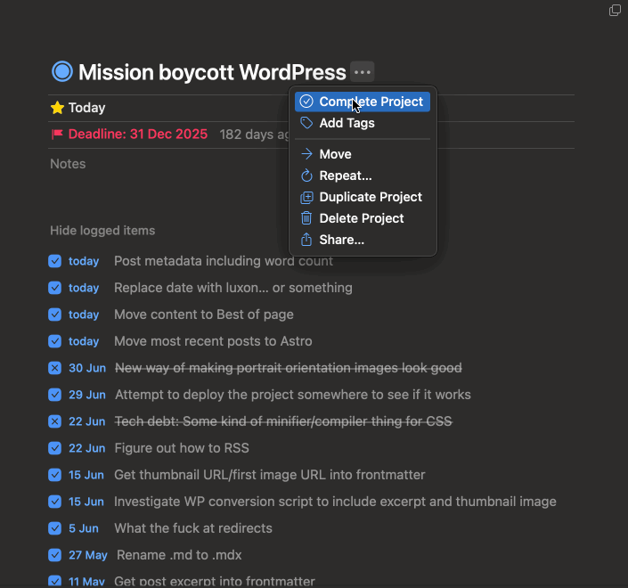Choose Complete Project from the menu
Image resolution: width=628 pixels, height=588 pixels.
363,102
